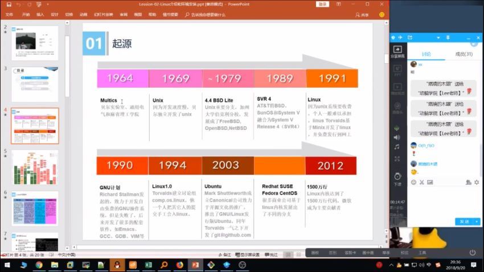Click the power icon on the bottom toolbar
This screenshot has width=484, height=272.
click(x=472, y=253)
